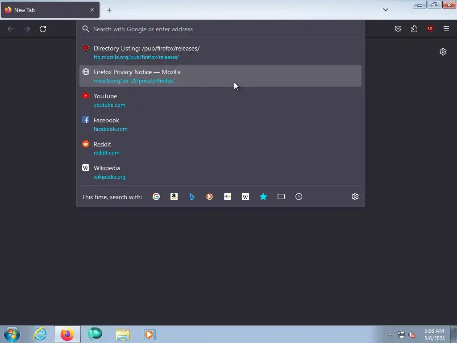Search bookmarks with the star icon
The height and width of the screenshot is (343, 457).
click(263, 197)
